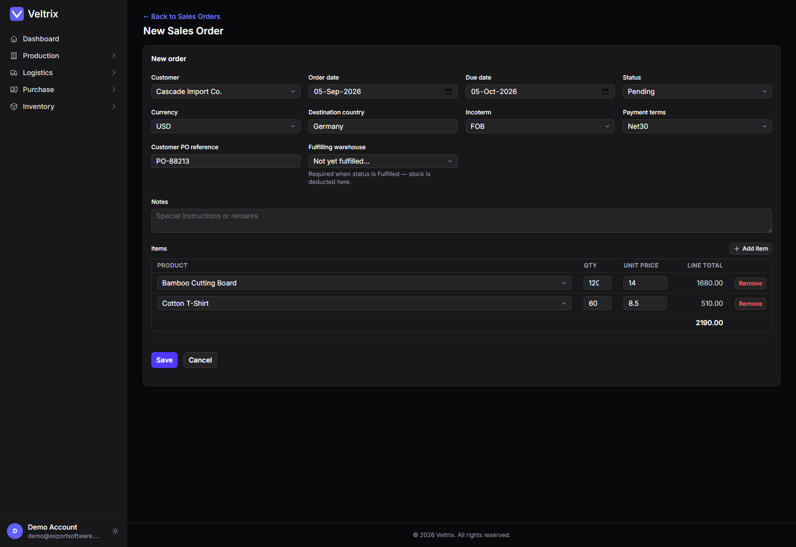Click the Purchase banknote icon
Screen dimensions: 796x547
pos(14,90)
